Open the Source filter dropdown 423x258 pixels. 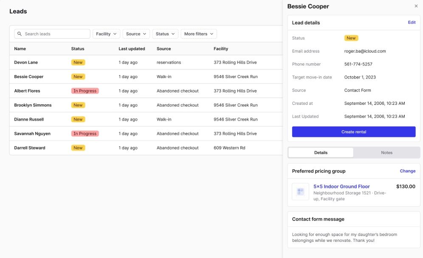coord(136,34)
